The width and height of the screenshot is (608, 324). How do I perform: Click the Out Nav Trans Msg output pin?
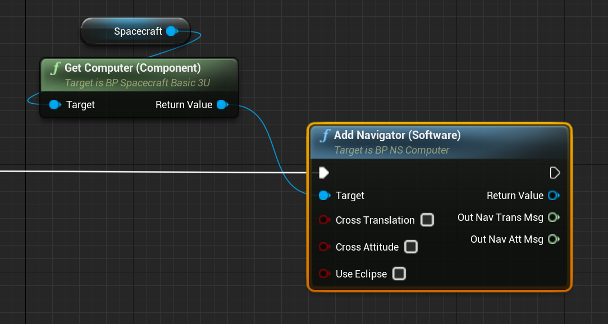pos(553,217)
